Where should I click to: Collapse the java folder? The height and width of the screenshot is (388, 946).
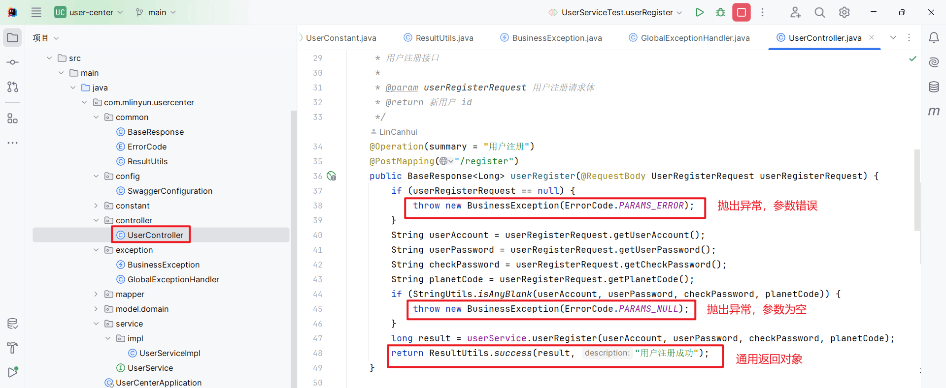click(73, 88)
